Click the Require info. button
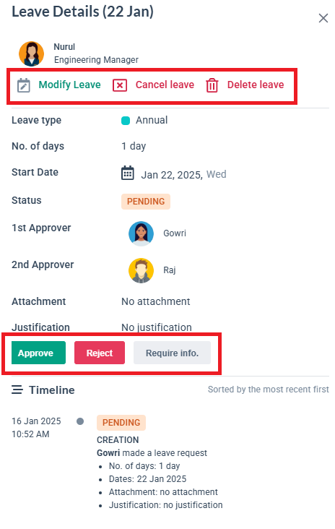Image resolution: width=335 pixels, height=529 pixels. [x=172, y=353]
